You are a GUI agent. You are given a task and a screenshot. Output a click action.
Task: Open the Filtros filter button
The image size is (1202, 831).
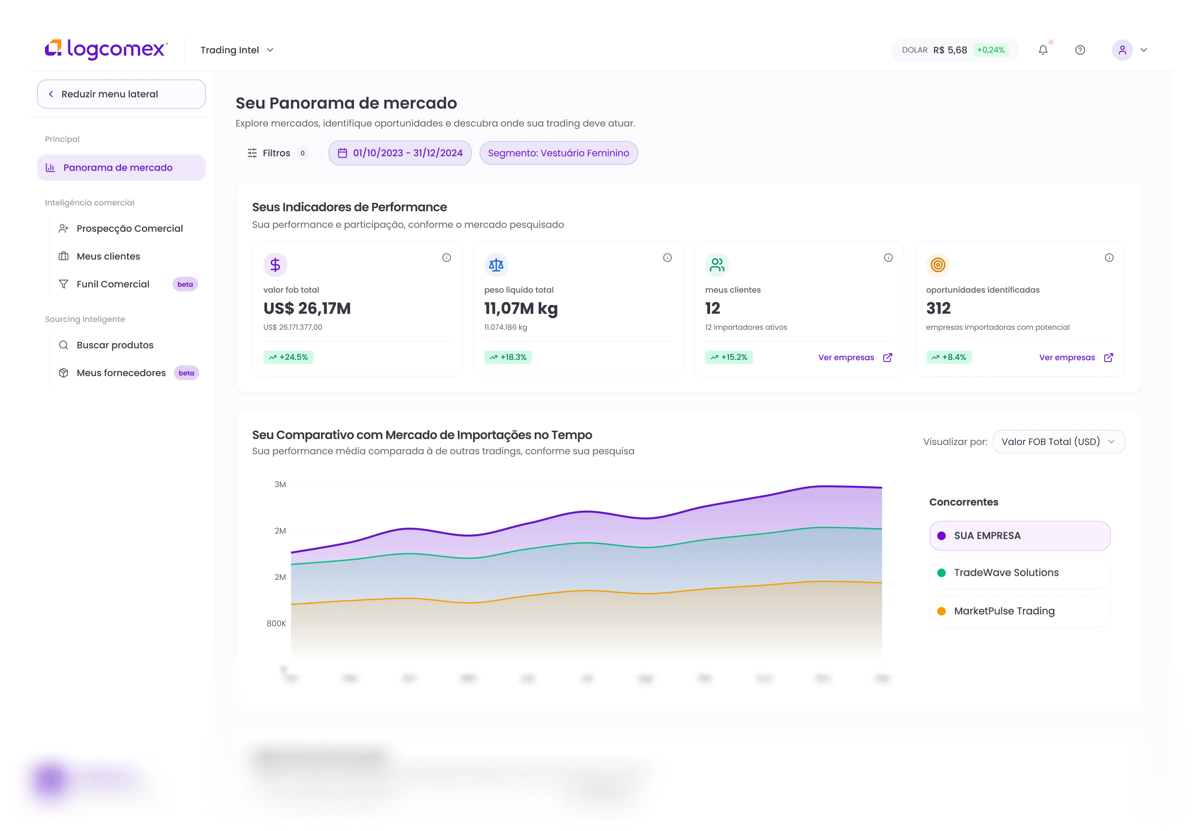pos(277,153)
